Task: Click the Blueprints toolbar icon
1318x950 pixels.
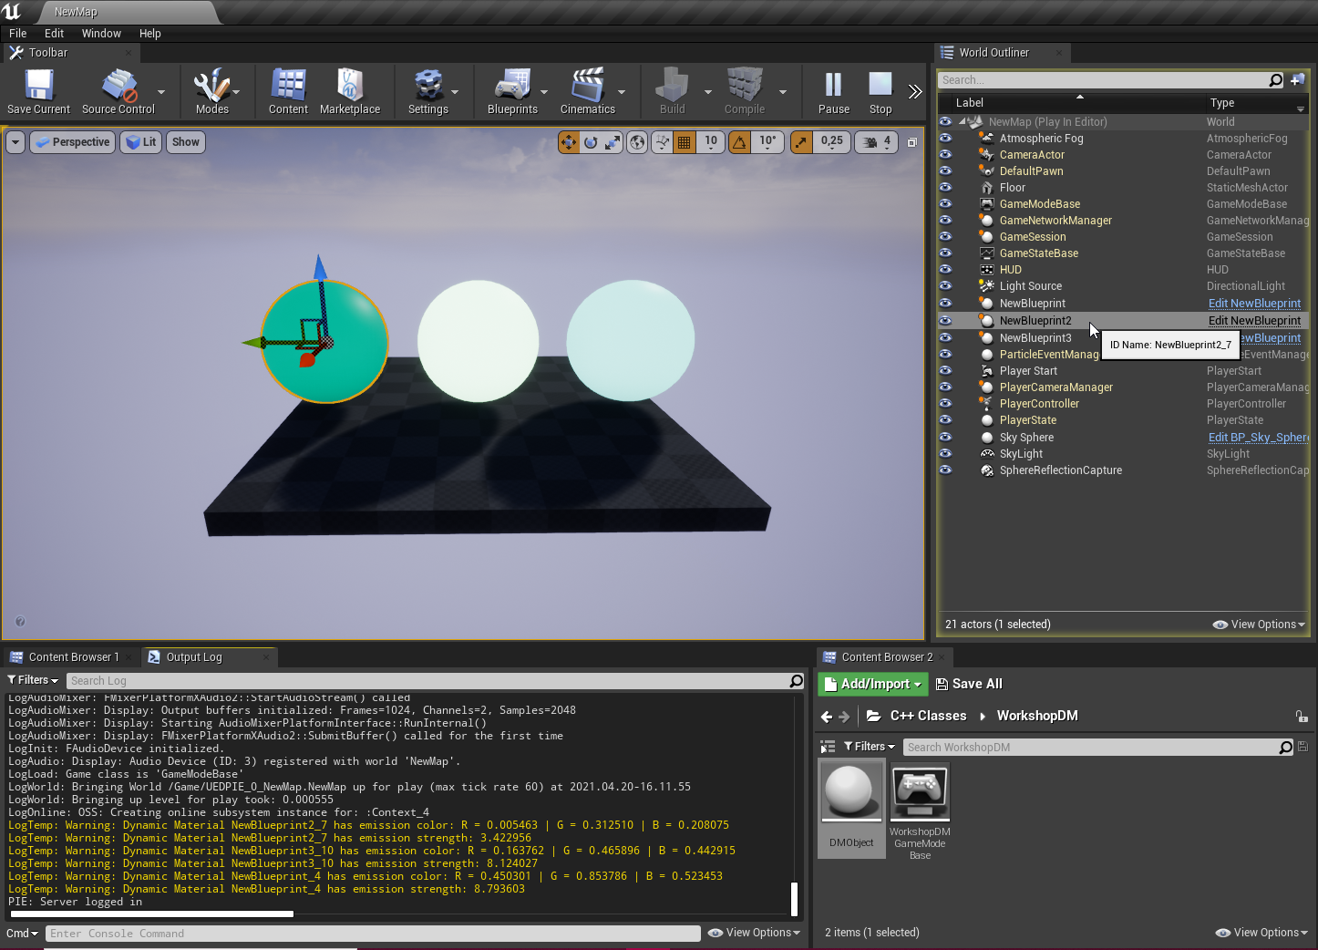Action: coord(512,92)
